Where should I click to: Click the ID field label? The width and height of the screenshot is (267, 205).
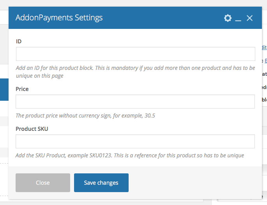pos(19,41)
